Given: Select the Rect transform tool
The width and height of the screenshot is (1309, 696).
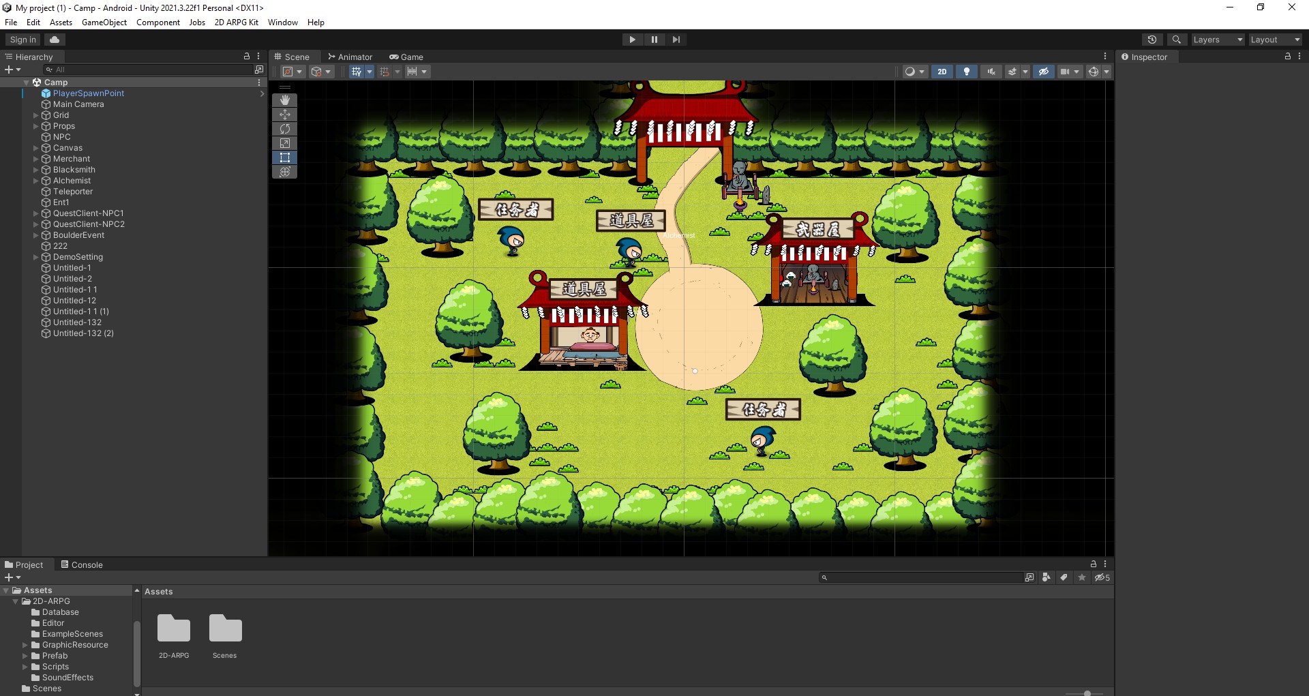Looking at the screenshot, I should point(285,157).
